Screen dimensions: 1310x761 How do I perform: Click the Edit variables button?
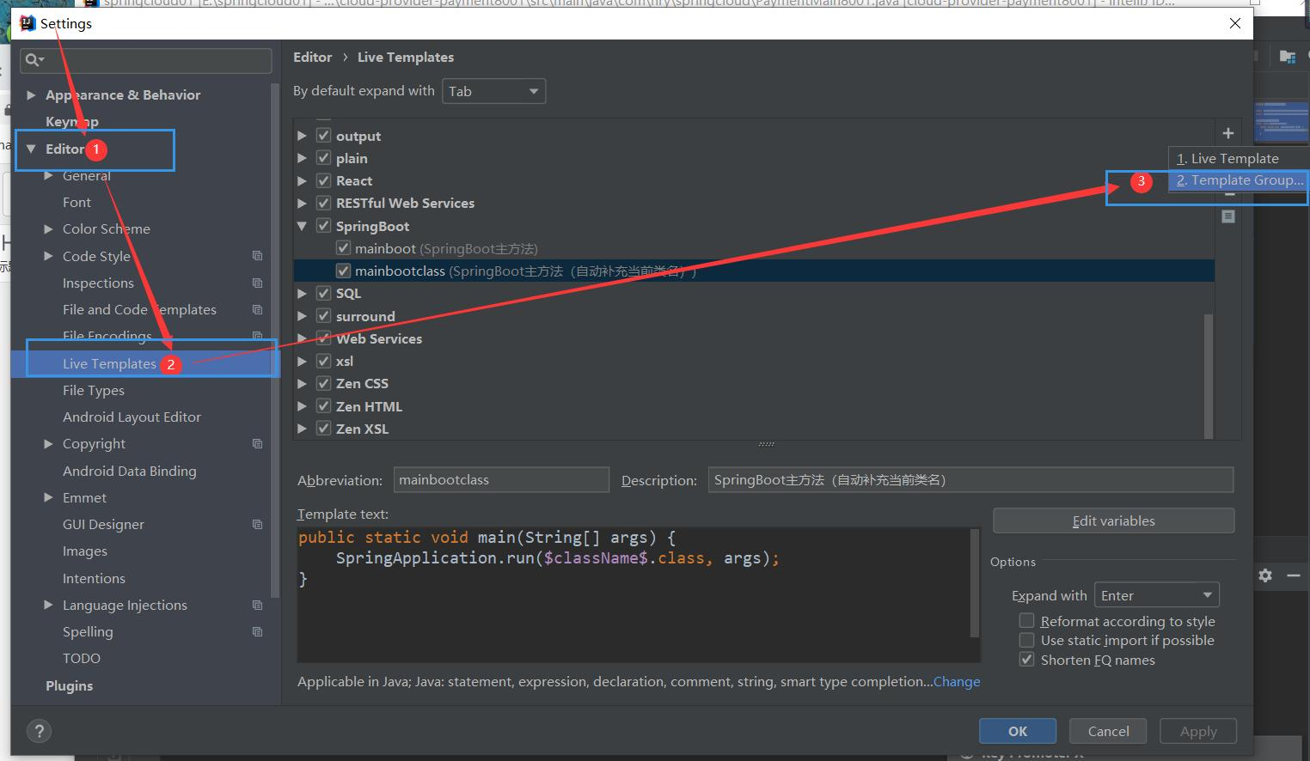point(1113,521)
